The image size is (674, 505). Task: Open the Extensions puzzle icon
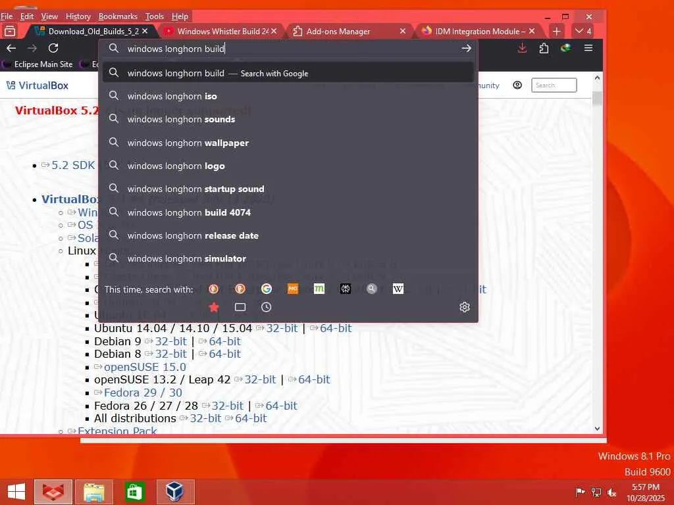click(x=544, y=48)
